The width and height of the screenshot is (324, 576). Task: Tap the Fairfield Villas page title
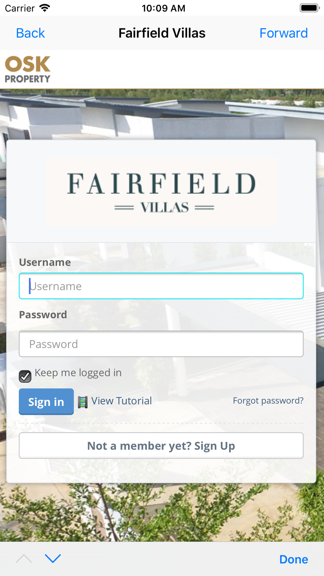point(162,33)
